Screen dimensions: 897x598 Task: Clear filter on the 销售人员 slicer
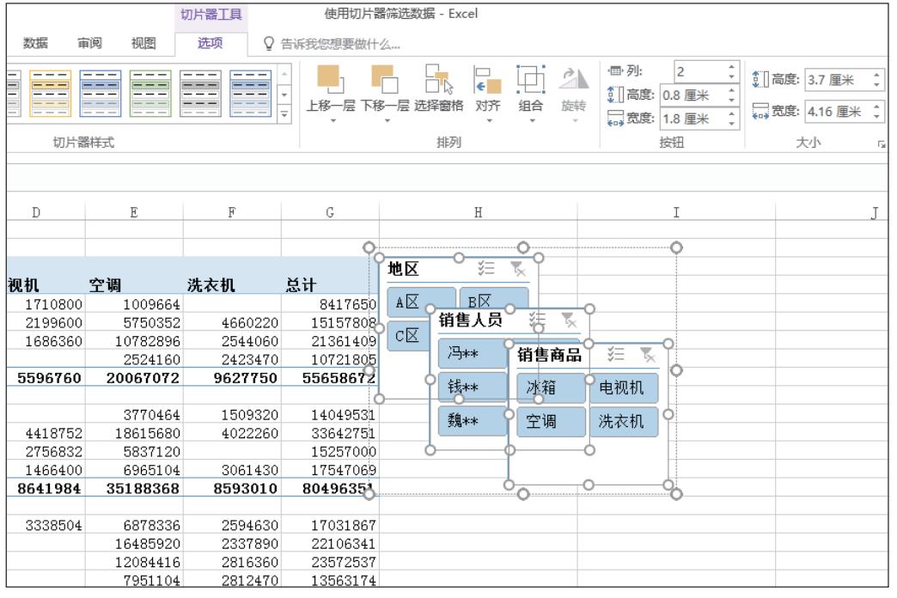569,320
